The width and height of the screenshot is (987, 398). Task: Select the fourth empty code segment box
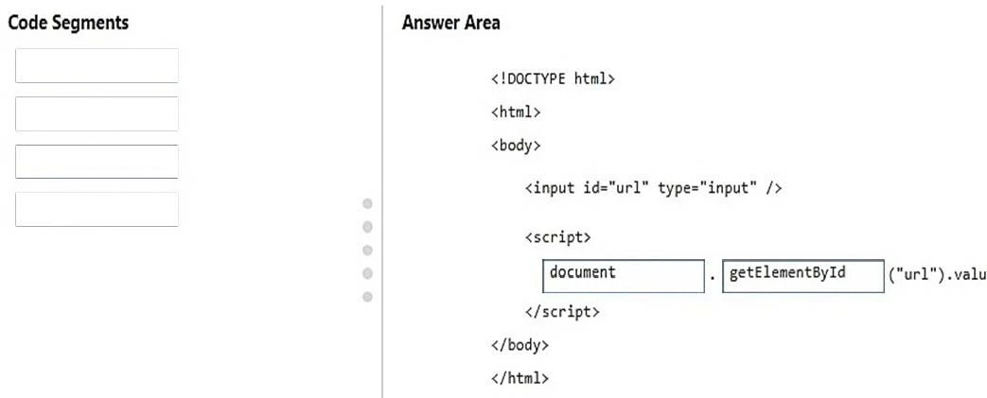point(97,209)
